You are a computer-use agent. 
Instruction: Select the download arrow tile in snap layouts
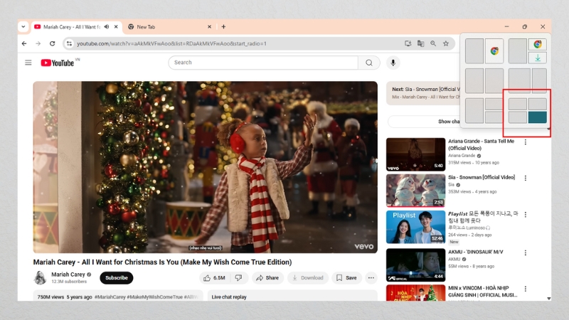coord(538,58)
